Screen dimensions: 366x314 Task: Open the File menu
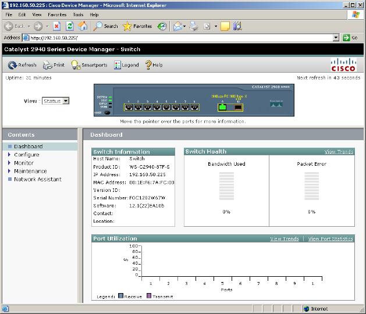tap(9, 15)
